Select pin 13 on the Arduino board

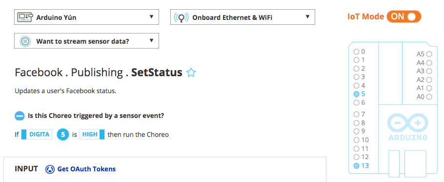(x=362, y=165)
